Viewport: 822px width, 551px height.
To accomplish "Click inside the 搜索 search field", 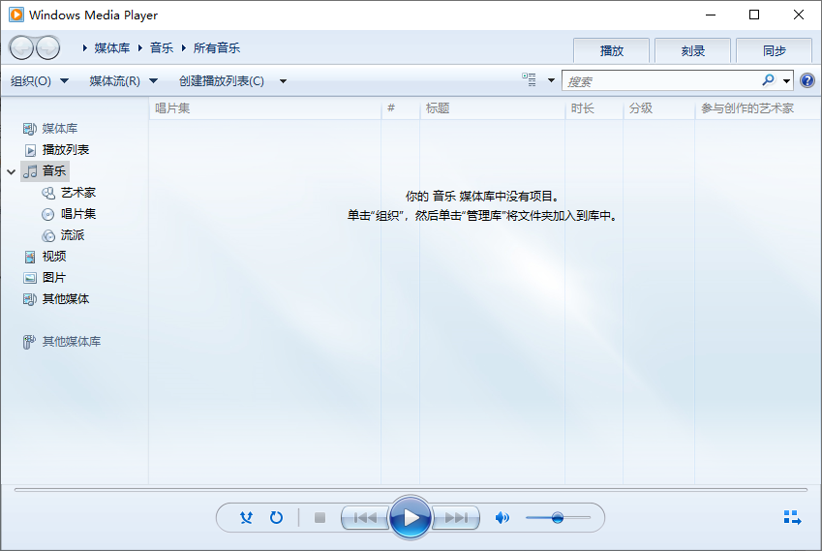I will point(661,80).
